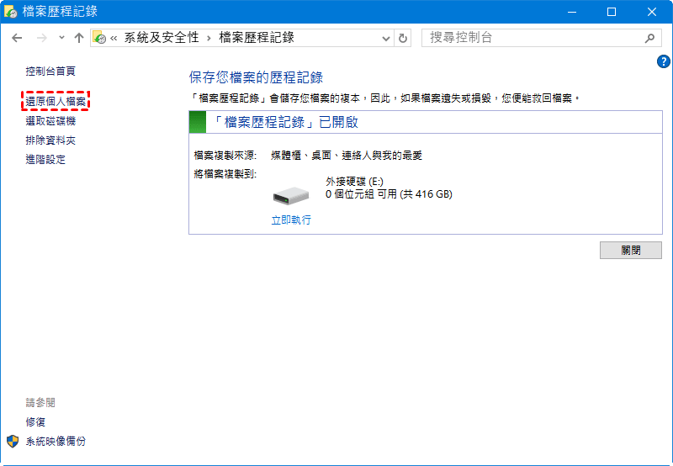Viewport: 673px width, 466px height.
Task: Expand the address bar history dropdown
Action: coord(386,38)
